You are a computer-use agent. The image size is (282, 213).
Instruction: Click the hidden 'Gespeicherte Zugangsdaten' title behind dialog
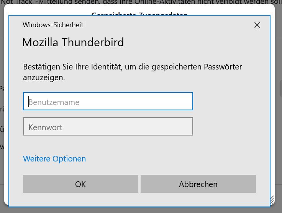pos(139,14)
